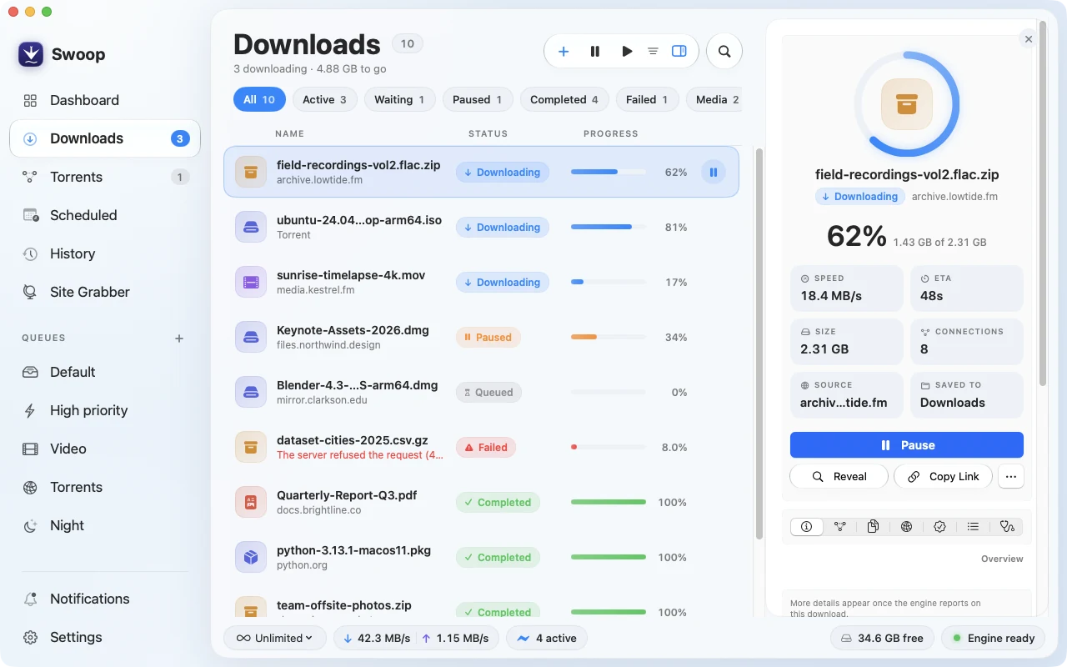Close the details panel

click(x=1028, y=39)
